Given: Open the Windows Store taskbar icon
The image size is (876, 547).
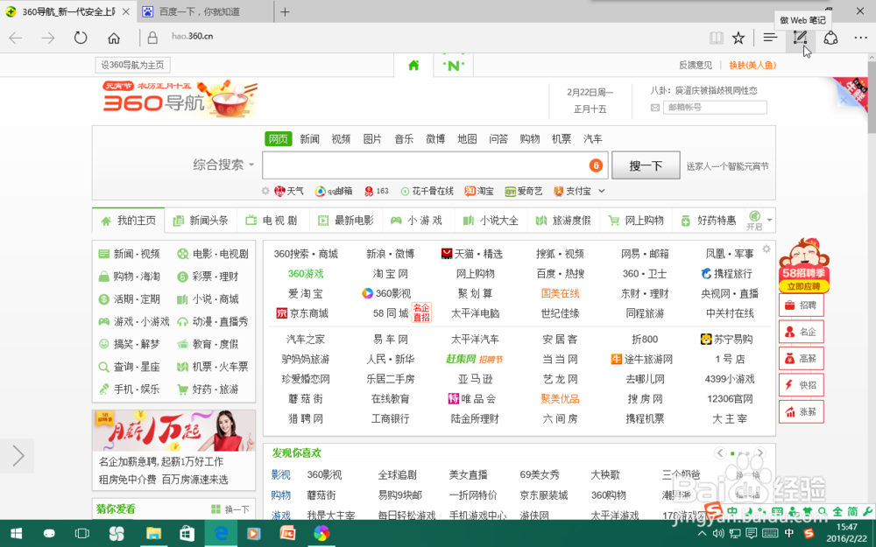Looking at the screenshot, I should pos(187,534).
